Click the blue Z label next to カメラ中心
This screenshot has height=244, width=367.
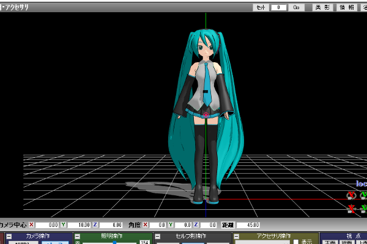click(95, 224)
